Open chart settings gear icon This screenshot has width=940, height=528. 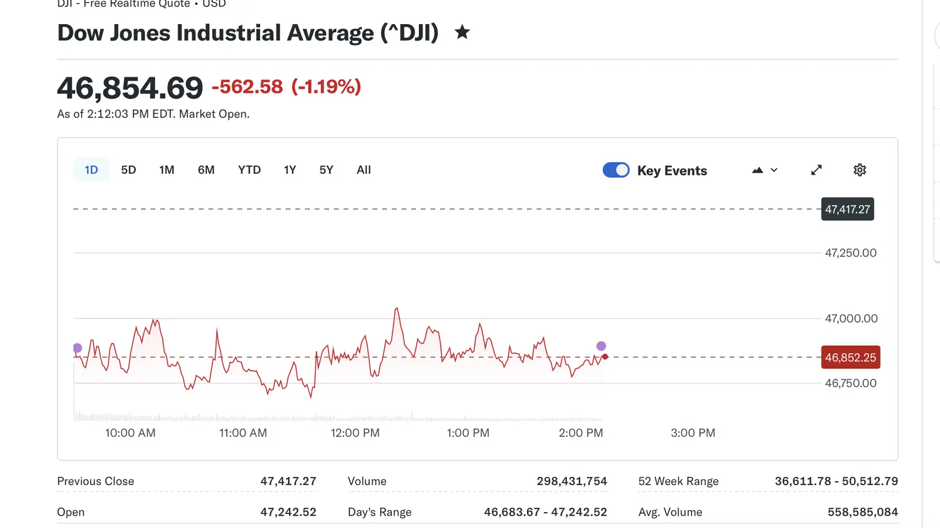(860, 170)
